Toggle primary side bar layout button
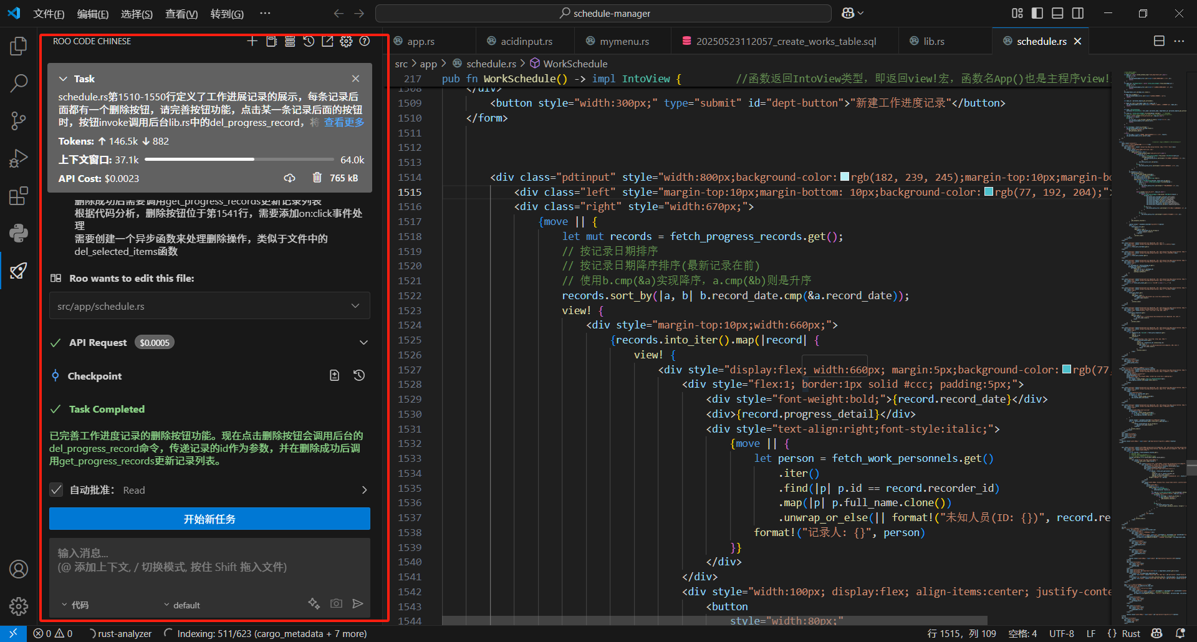Screen dimensions: 1197x642 pyautogui.click(x=1037, y=13)
